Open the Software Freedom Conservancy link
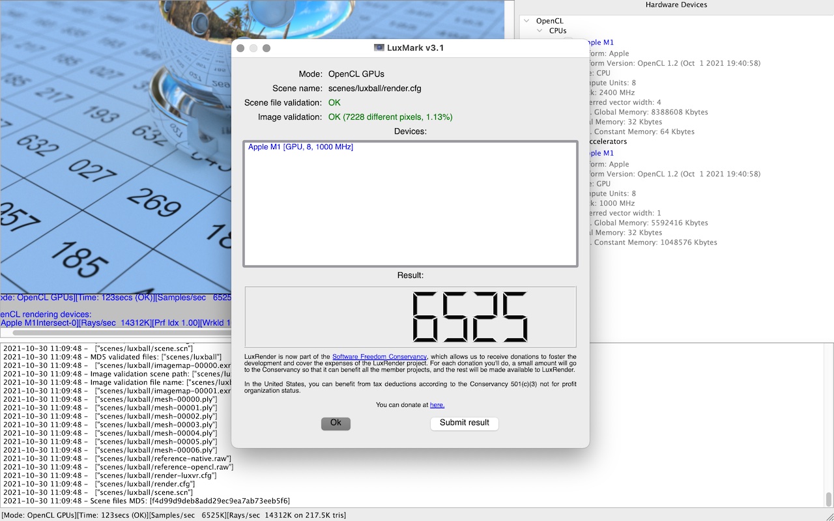The height and width of the screenshot is (521, 834). [379, 357]
